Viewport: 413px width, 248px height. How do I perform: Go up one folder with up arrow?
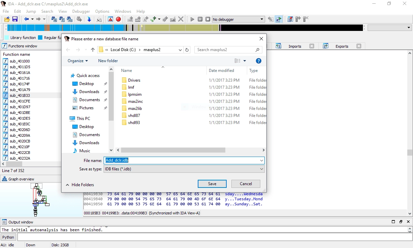[x=93, y=50]
